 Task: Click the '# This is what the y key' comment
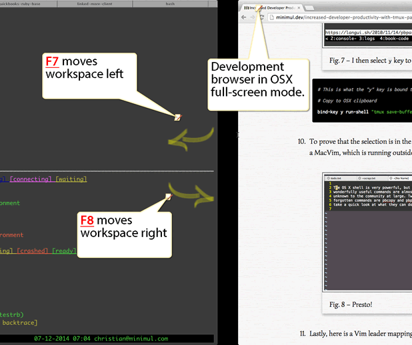[365, 89]
